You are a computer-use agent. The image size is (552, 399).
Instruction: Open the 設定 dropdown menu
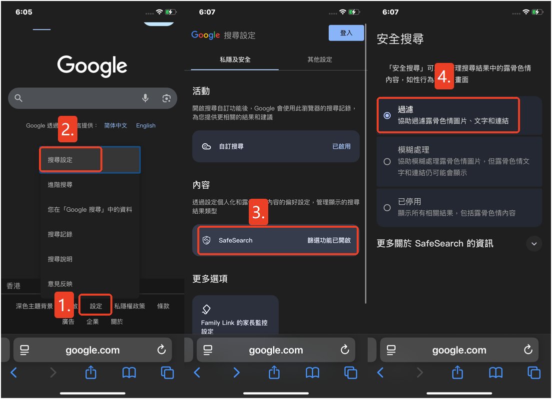tap(95, 305)
